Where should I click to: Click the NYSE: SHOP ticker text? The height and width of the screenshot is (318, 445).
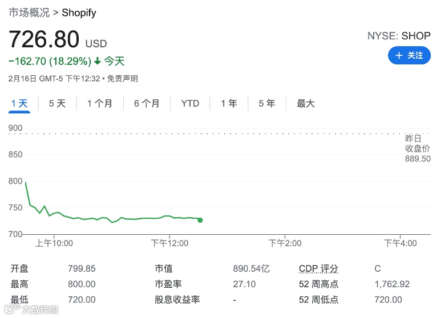point(399,36)
